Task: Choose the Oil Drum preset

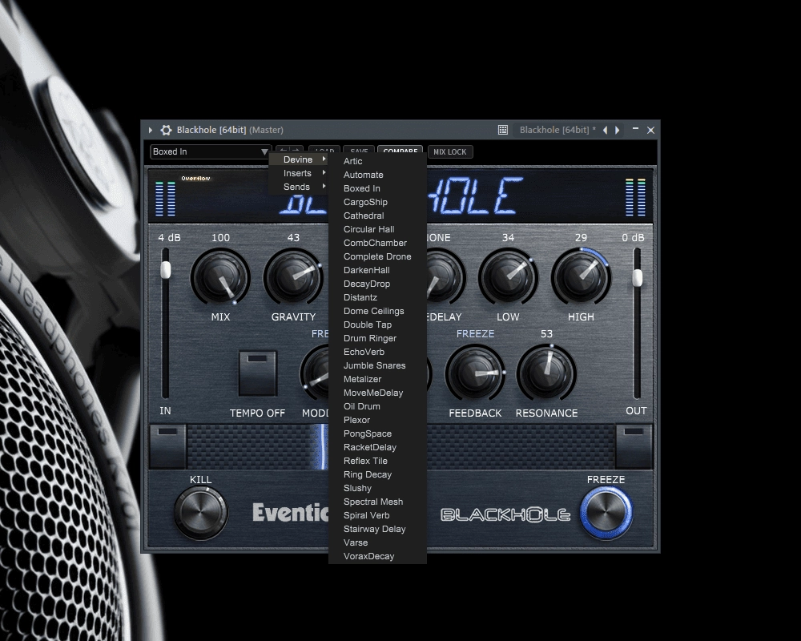Action: tap(377, 406)
